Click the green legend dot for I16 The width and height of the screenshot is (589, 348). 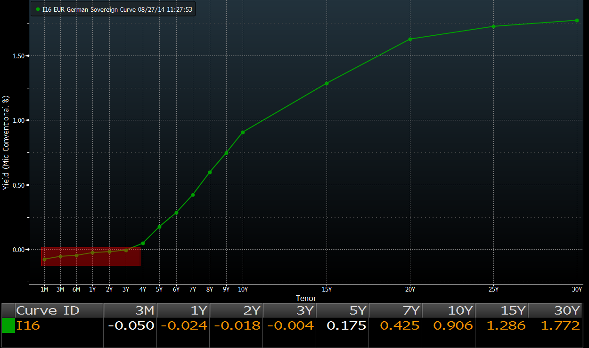[38, 9]
